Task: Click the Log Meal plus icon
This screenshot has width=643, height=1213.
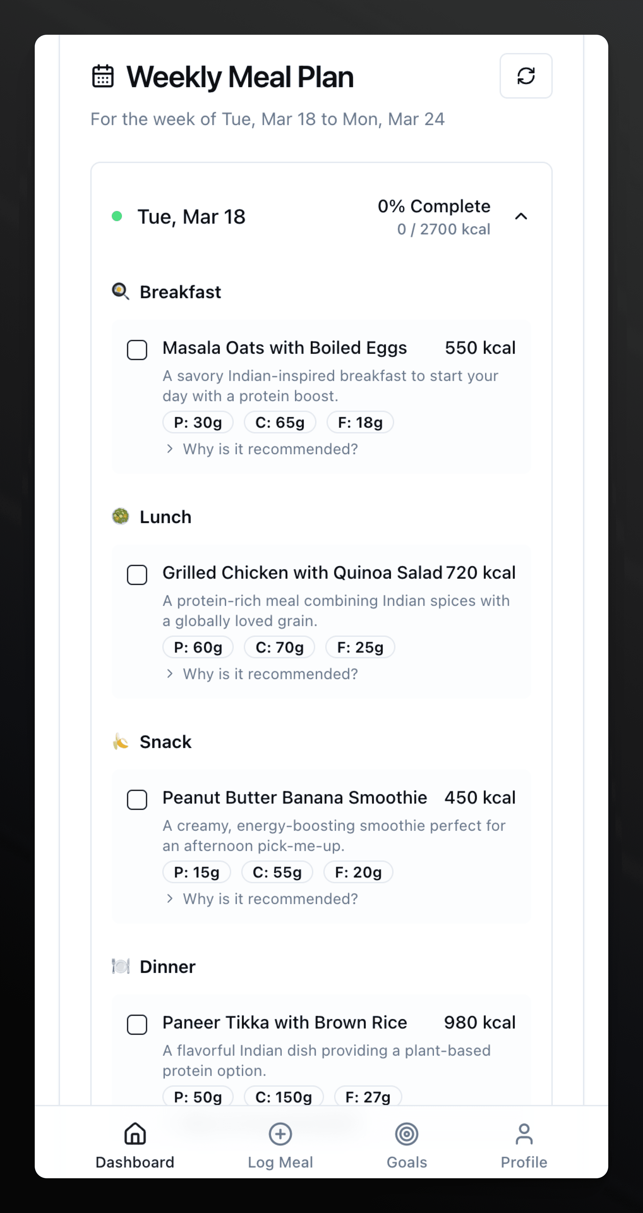Action: (x=280, y=1133)
